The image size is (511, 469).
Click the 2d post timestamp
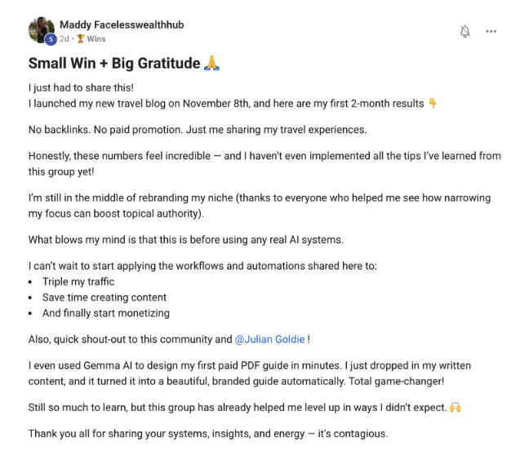(x=64, y=38)
